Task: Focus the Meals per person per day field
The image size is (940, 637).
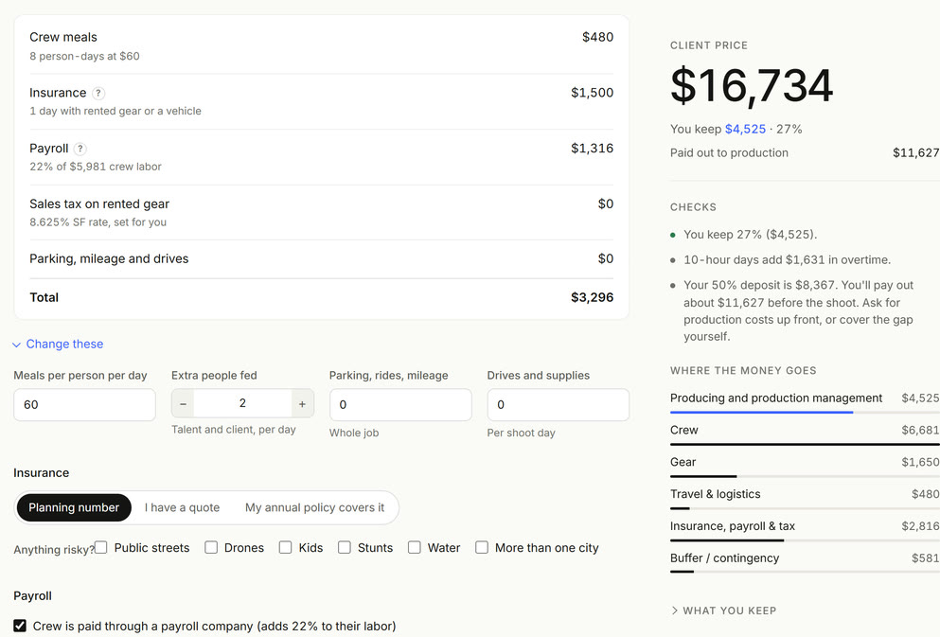Action: click(84, 404)
